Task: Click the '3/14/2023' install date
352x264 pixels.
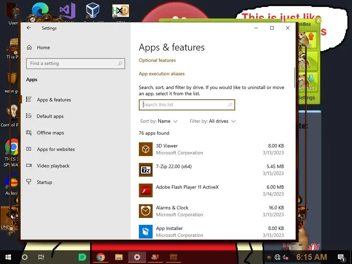Action: coord(273,194)
